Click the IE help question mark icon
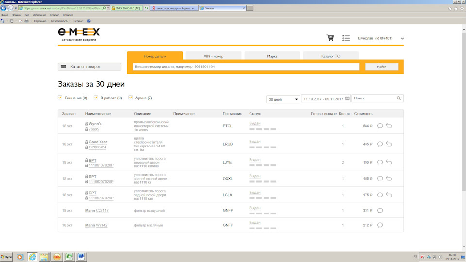 [88, 21]
